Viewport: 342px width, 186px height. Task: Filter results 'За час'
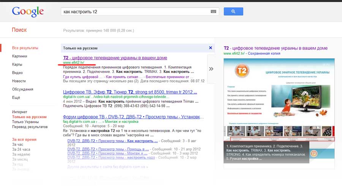tap(17, 144)
